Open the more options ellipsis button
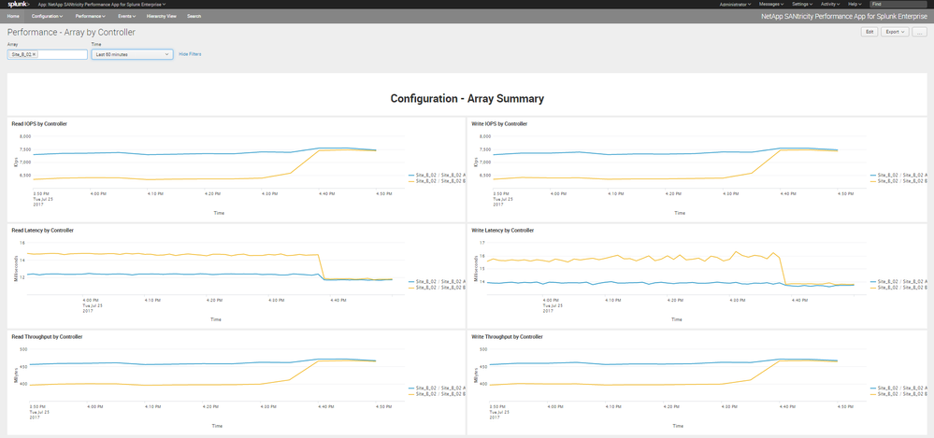 coord(920,32)
